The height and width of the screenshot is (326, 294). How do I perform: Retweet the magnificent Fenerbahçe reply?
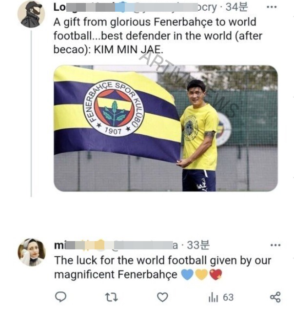coord(112,297)
